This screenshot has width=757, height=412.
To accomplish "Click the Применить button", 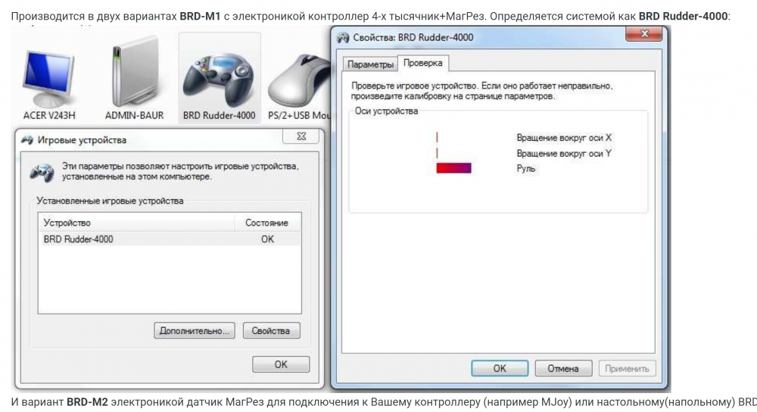I will [627, 368].
